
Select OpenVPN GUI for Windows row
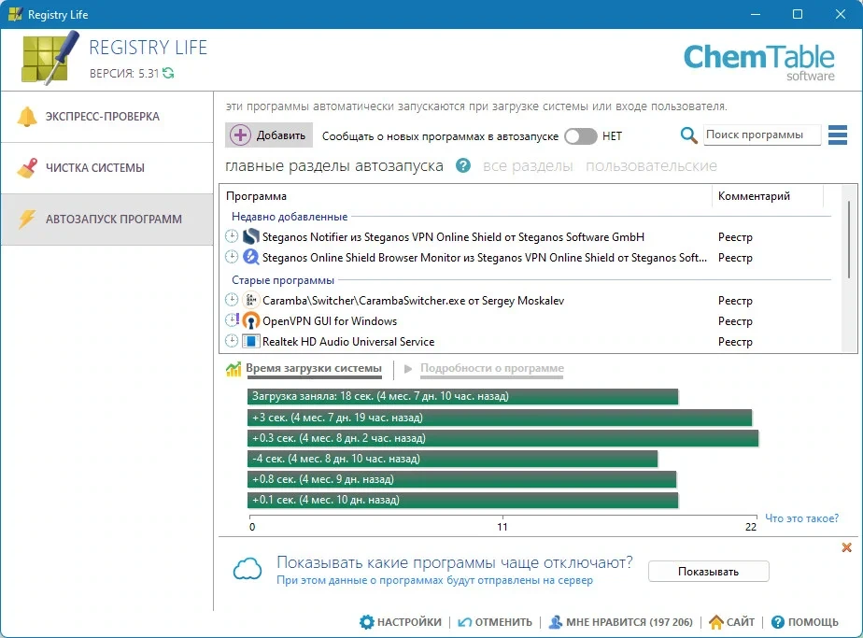330,321
